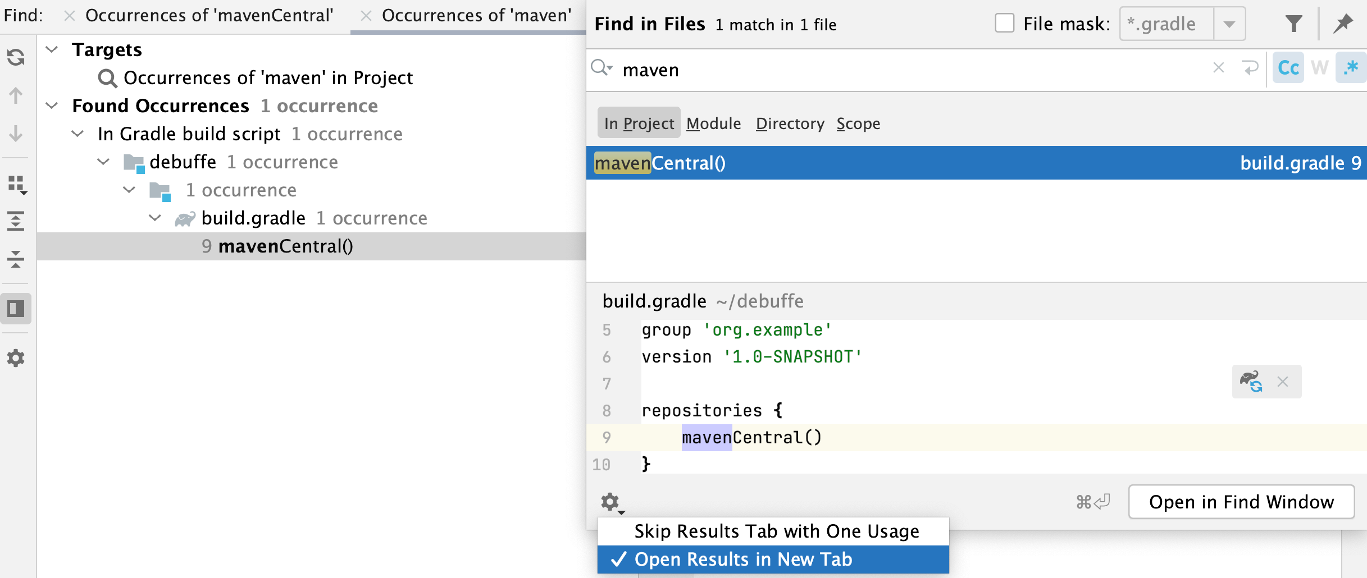Image resolution: width=1367 pixels, height=578 pixels.
Task: Switch to Occurrences of 'mavenCentral' tab
Action: coord(209,16)
